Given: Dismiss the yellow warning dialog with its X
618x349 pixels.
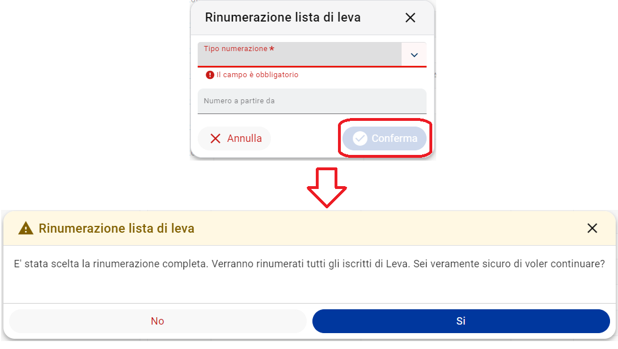Looking at the screenshot, I should coord(592,228).
